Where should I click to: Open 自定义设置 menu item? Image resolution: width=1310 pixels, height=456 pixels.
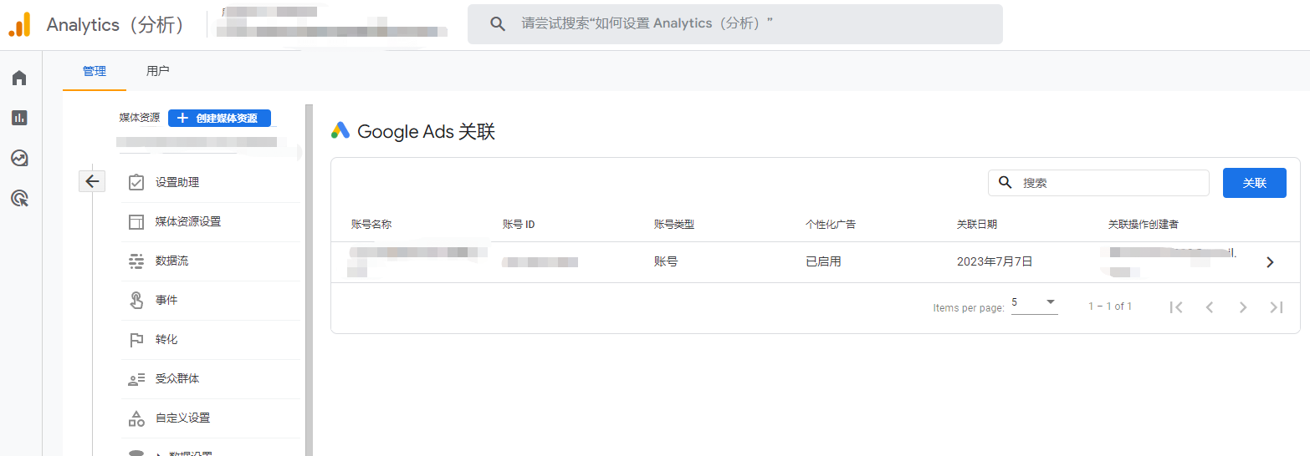(x=210, y=418)
